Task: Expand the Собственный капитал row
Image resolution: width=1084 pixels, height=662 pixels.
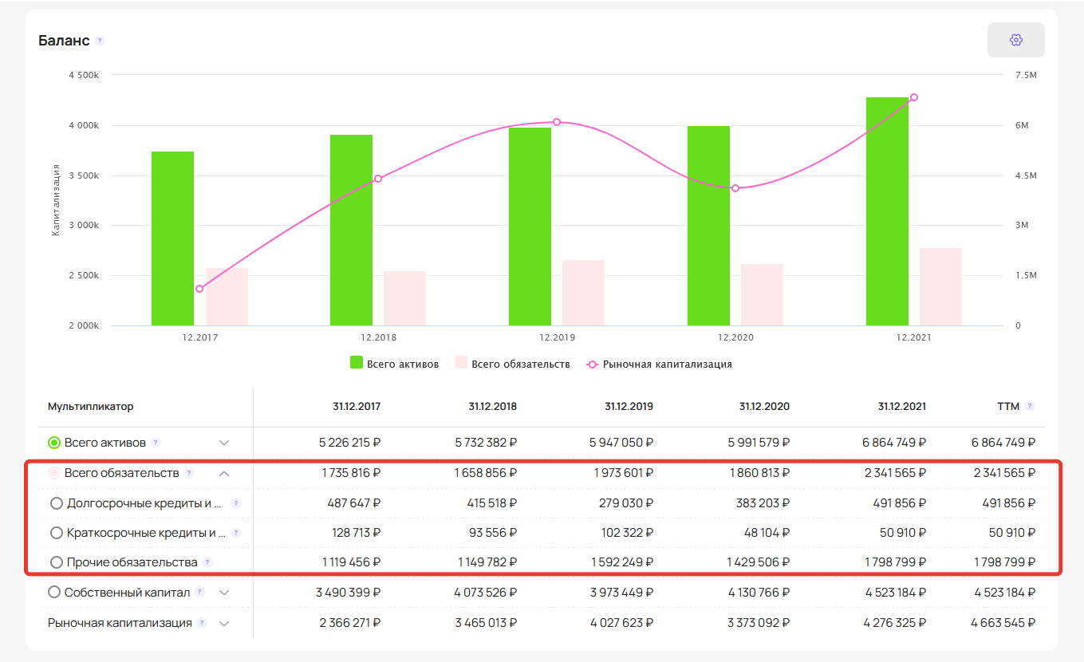Action: pyautogui.click(x=224, y=593)
